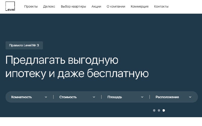Screen dimensions: 202x126
Task: Click the Расположение chevron arrow
Action: [190, 97]
